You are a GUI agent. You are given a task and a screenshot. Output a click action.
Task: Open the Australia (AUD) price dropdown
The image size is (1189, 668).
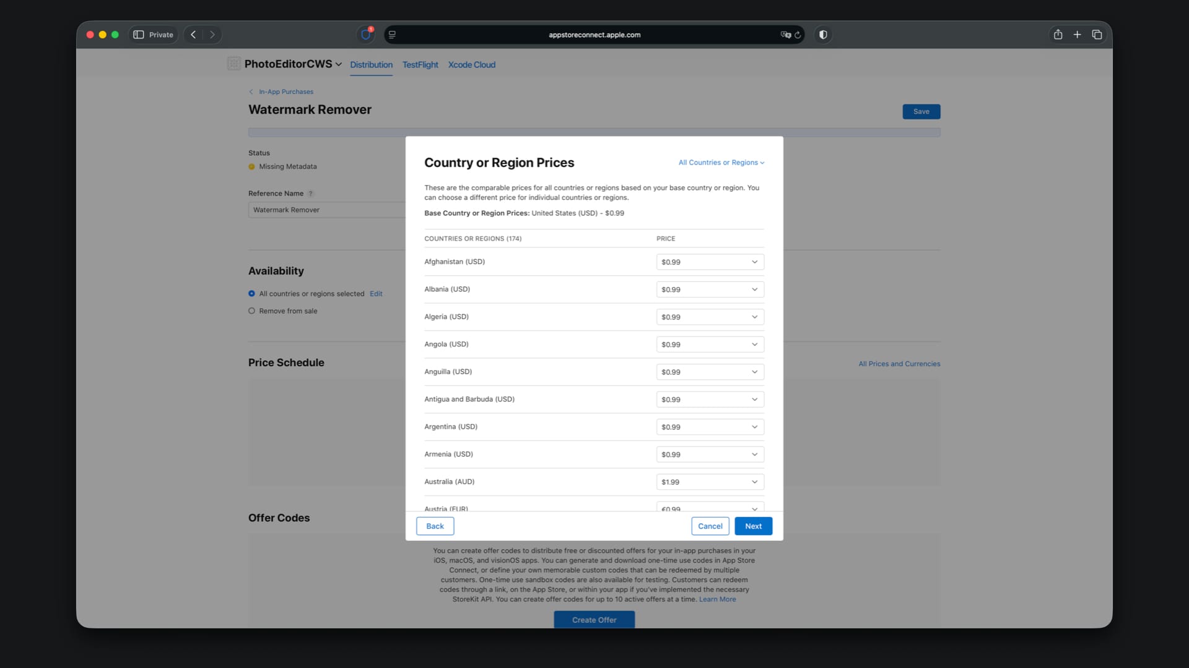(710, 482)
